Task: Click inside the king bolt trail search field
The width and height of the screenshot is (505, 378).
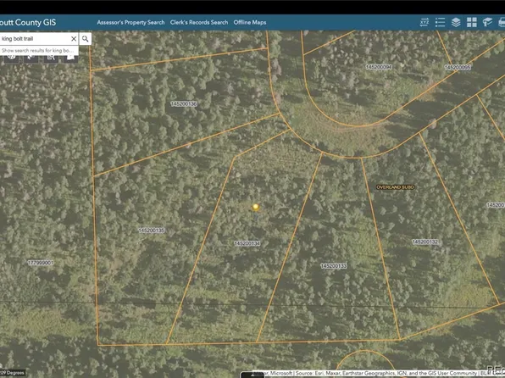Action: click(35, 39)
